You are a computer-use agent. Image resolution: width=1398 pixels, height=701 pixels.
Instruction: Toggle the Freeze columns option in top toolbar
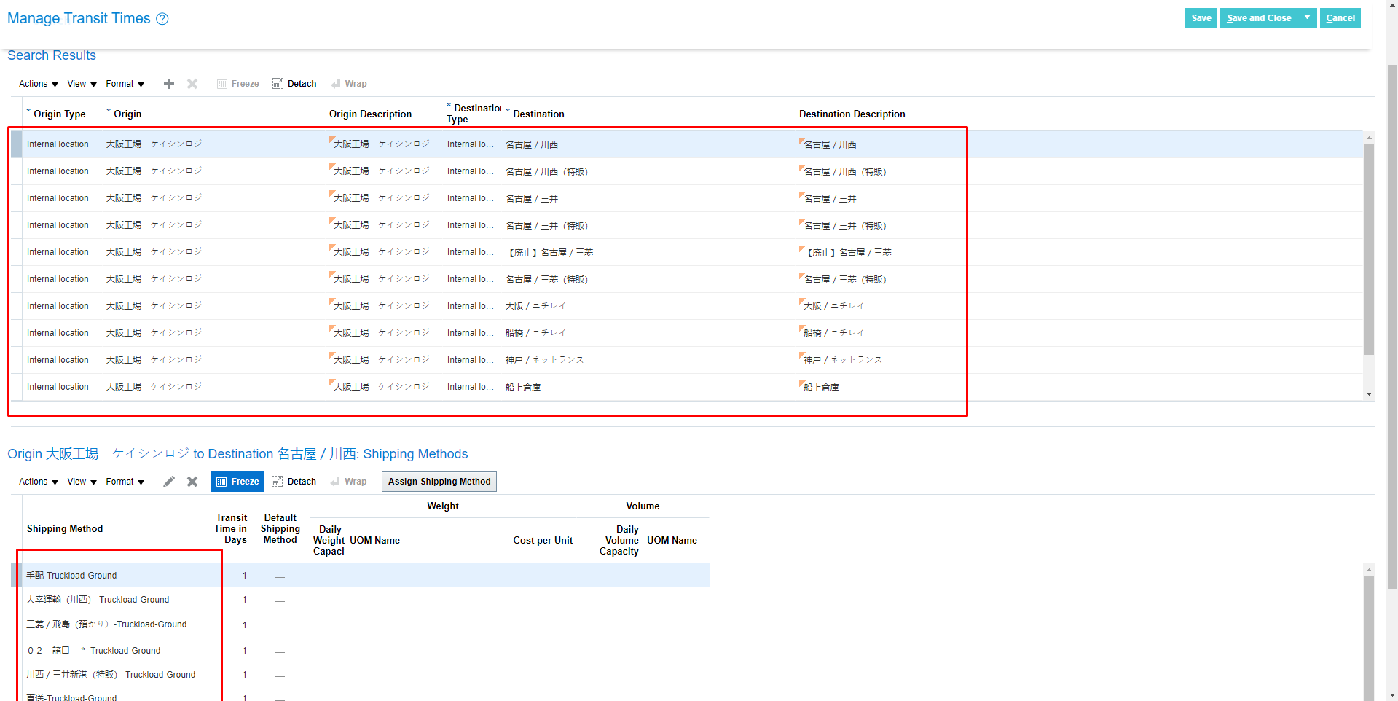tap(237, 83)
